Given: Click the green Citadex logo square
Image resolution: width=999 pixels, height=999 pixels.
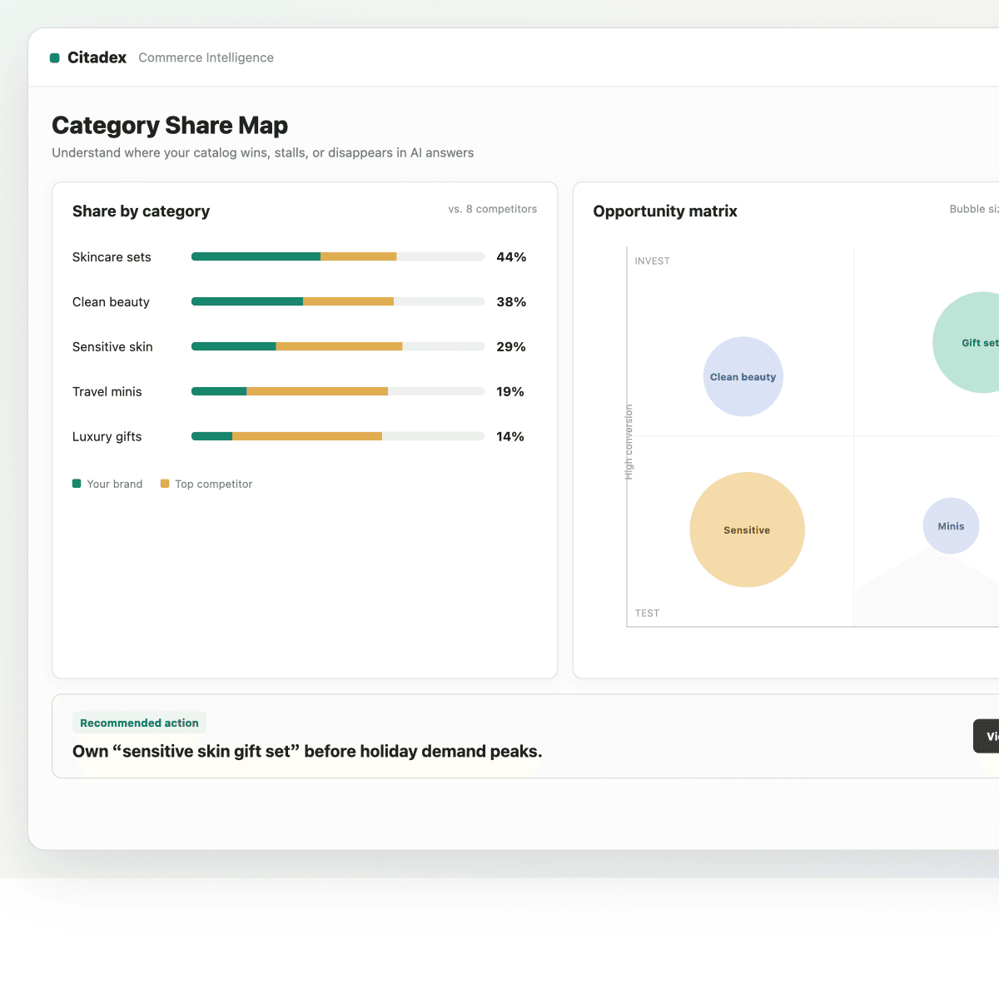Looking at the screenshot, I should [x=55, y=57].
